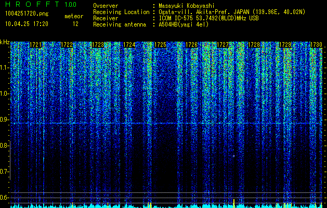327x208 pixels.
Task: Click the red echo dot near 1727
Action: pos(234,156)
